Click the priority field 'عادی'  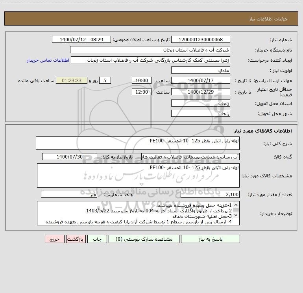coord(201,70)
